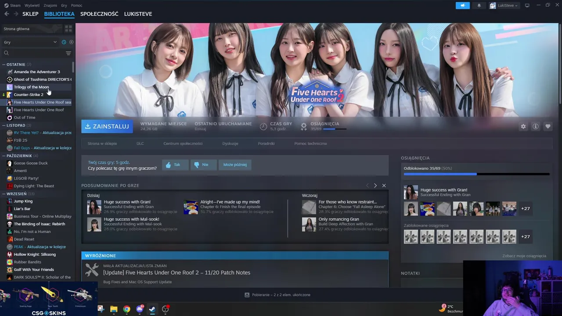Close the post-game summary panel
The image size is (562, 316).
(x=384, y=186)
